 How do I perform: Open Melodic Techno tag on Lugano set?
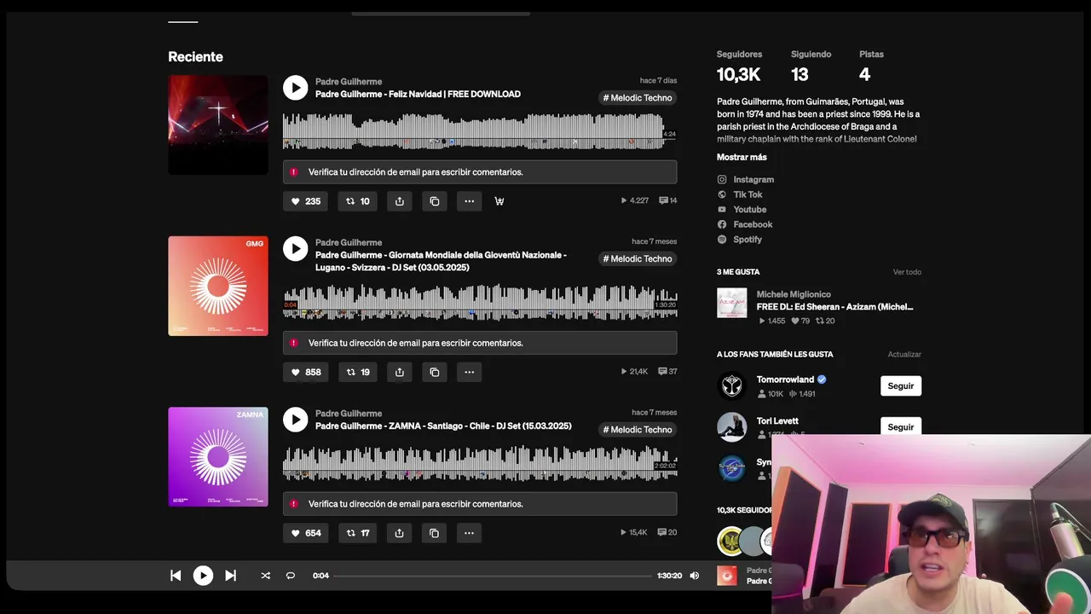point(638,259)
